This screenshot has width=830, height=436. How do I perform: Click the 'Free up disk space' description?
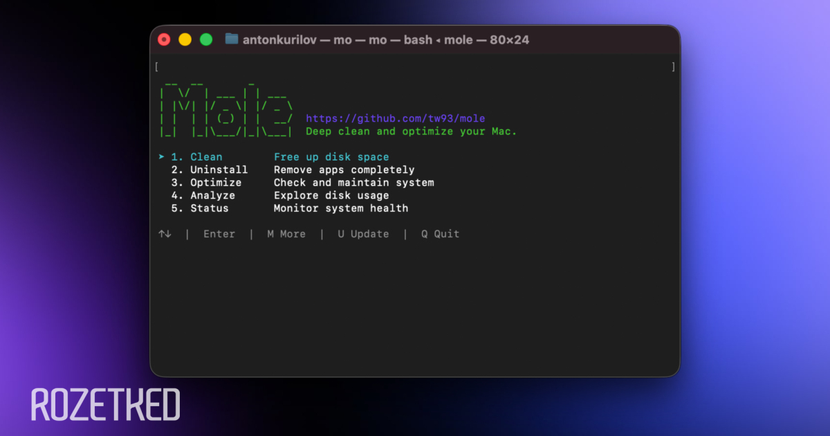331,157
